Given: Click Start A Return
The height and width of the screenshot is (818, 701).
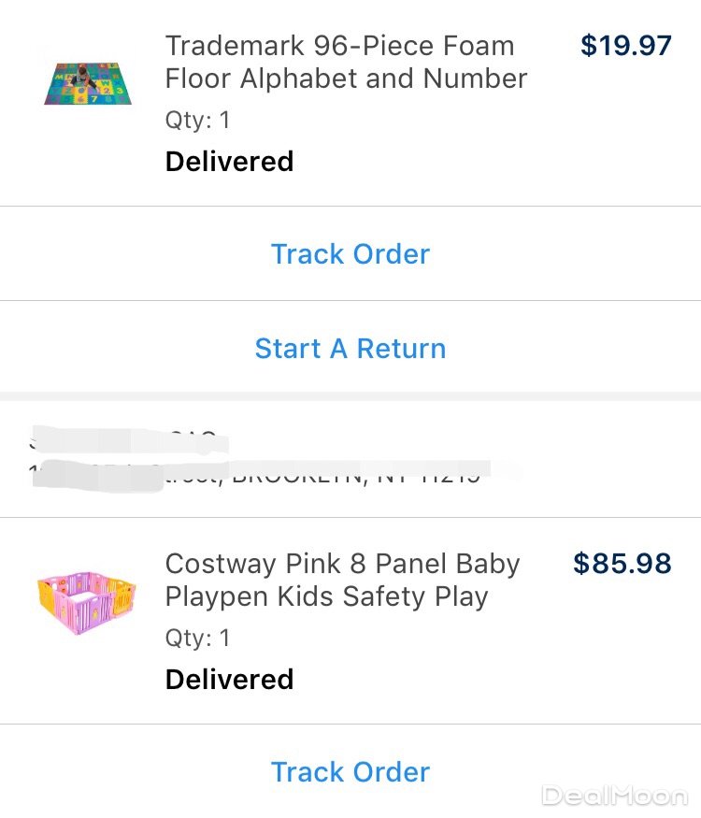Looking at the screenshot, I should 350,349.
